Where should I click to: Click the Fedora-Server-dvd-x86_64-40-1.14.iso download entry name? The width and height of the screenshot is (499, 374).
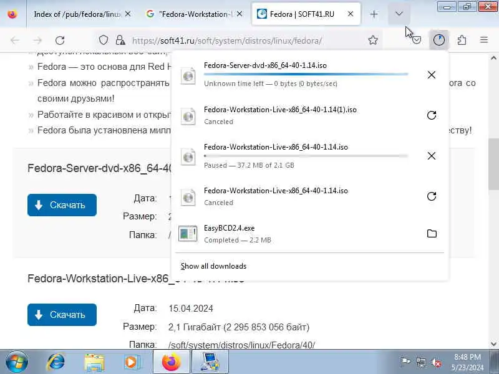[265, 65]
